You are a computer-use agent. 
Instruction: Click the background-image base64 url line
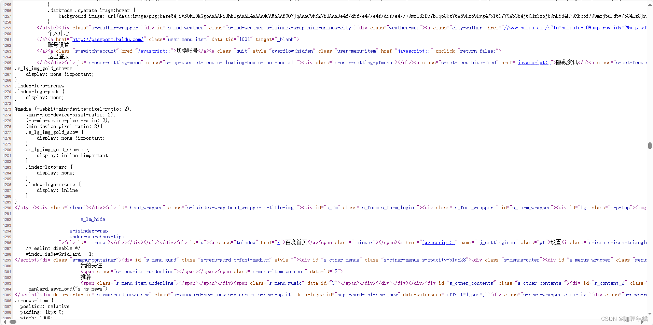click(352, 16)
